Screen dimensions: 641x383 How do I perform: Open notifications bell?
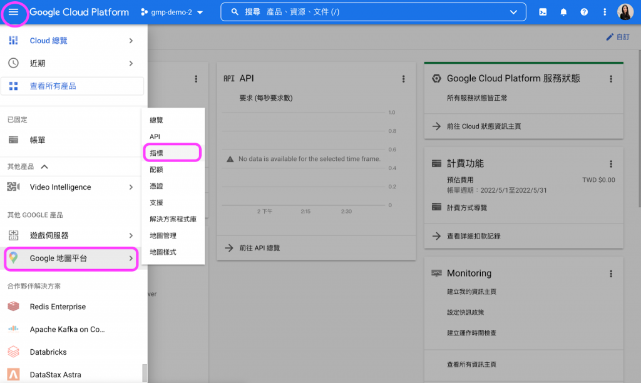pos(563,12)
